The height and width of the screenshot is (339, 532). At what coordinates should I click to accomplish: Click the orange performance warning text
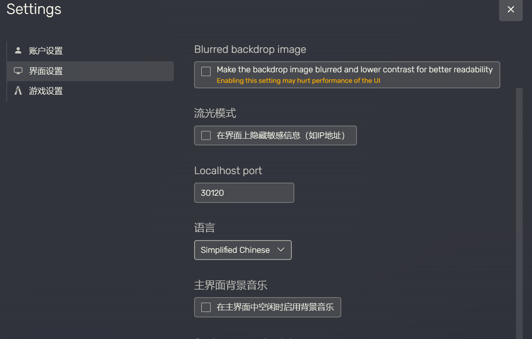click(x=298, y=81)
